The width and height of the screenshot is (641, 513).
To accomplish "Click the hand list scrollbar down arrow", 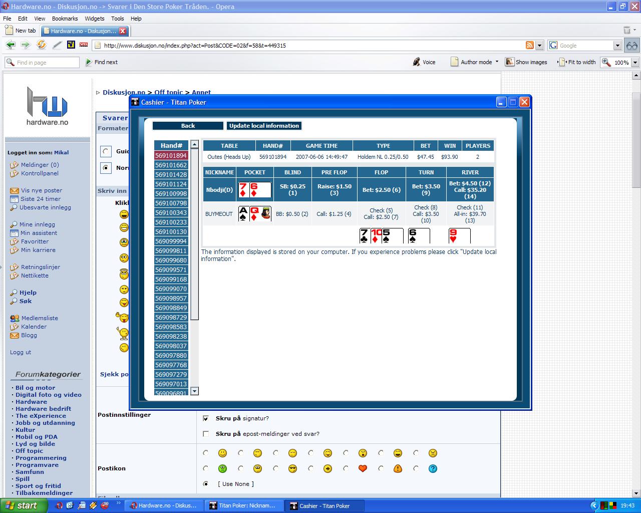I will [194, 391].
